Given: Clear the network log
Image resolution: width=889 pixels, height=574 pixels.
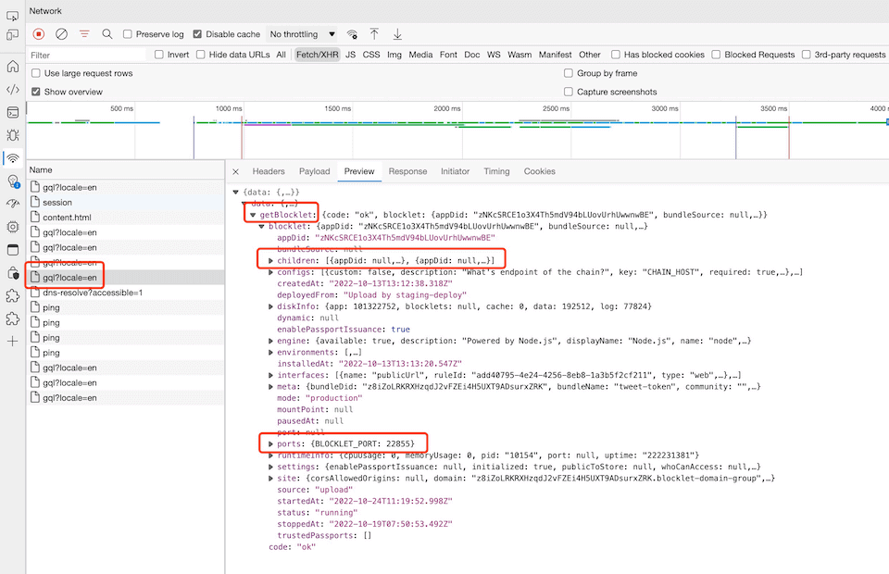Looking at the screenshot, I should (x=61, y=34).
